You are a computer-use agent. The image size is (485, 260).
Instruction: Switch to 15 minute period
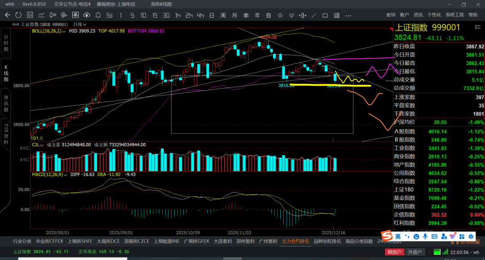pos(154,15)
